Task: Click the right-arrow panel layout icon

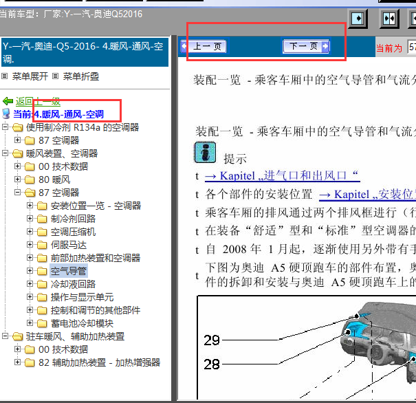Action: point(358,19)
